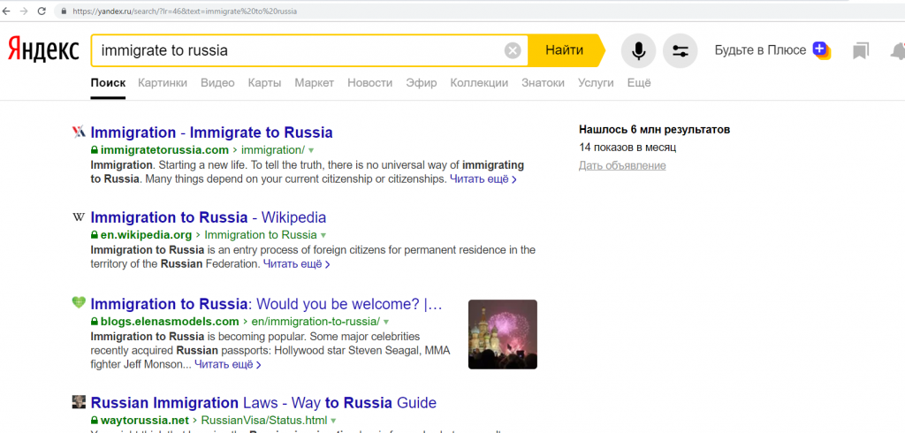Open the Услуги tab
Screen dimensions: 905x433
[596, 82]
